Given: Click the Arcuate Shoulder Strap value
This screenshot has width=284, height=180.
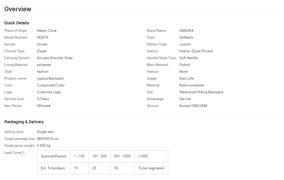Looking at the screenshot, I should 55,58.
